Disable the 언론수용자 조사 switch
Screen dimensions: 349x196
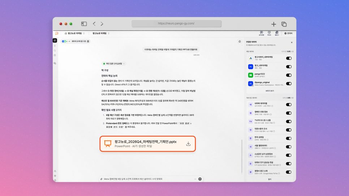(x=289, y=130)
